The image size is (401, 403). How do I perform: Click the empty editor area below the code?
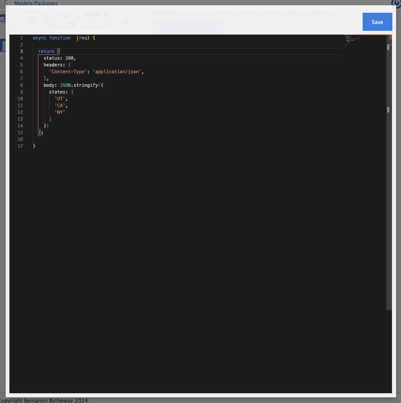click(188, 263)
